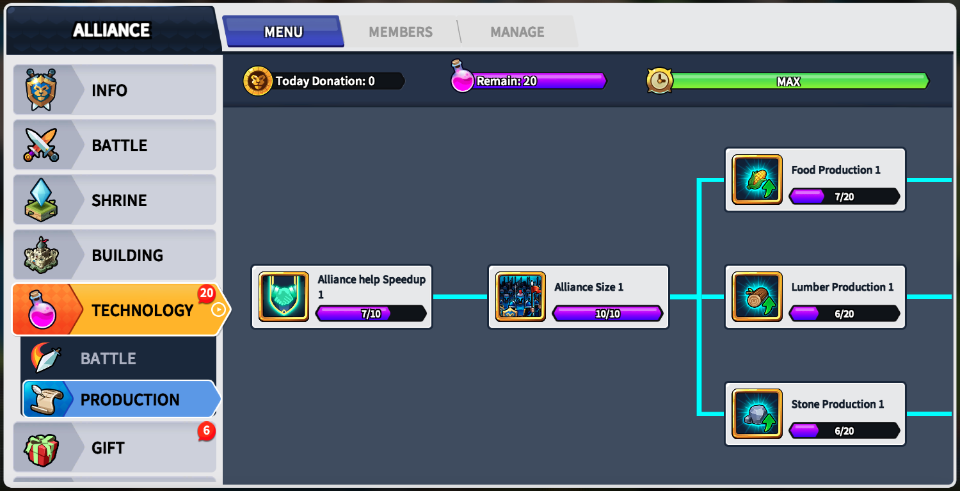
Task: Open the Shrine section
Action: 115,200
